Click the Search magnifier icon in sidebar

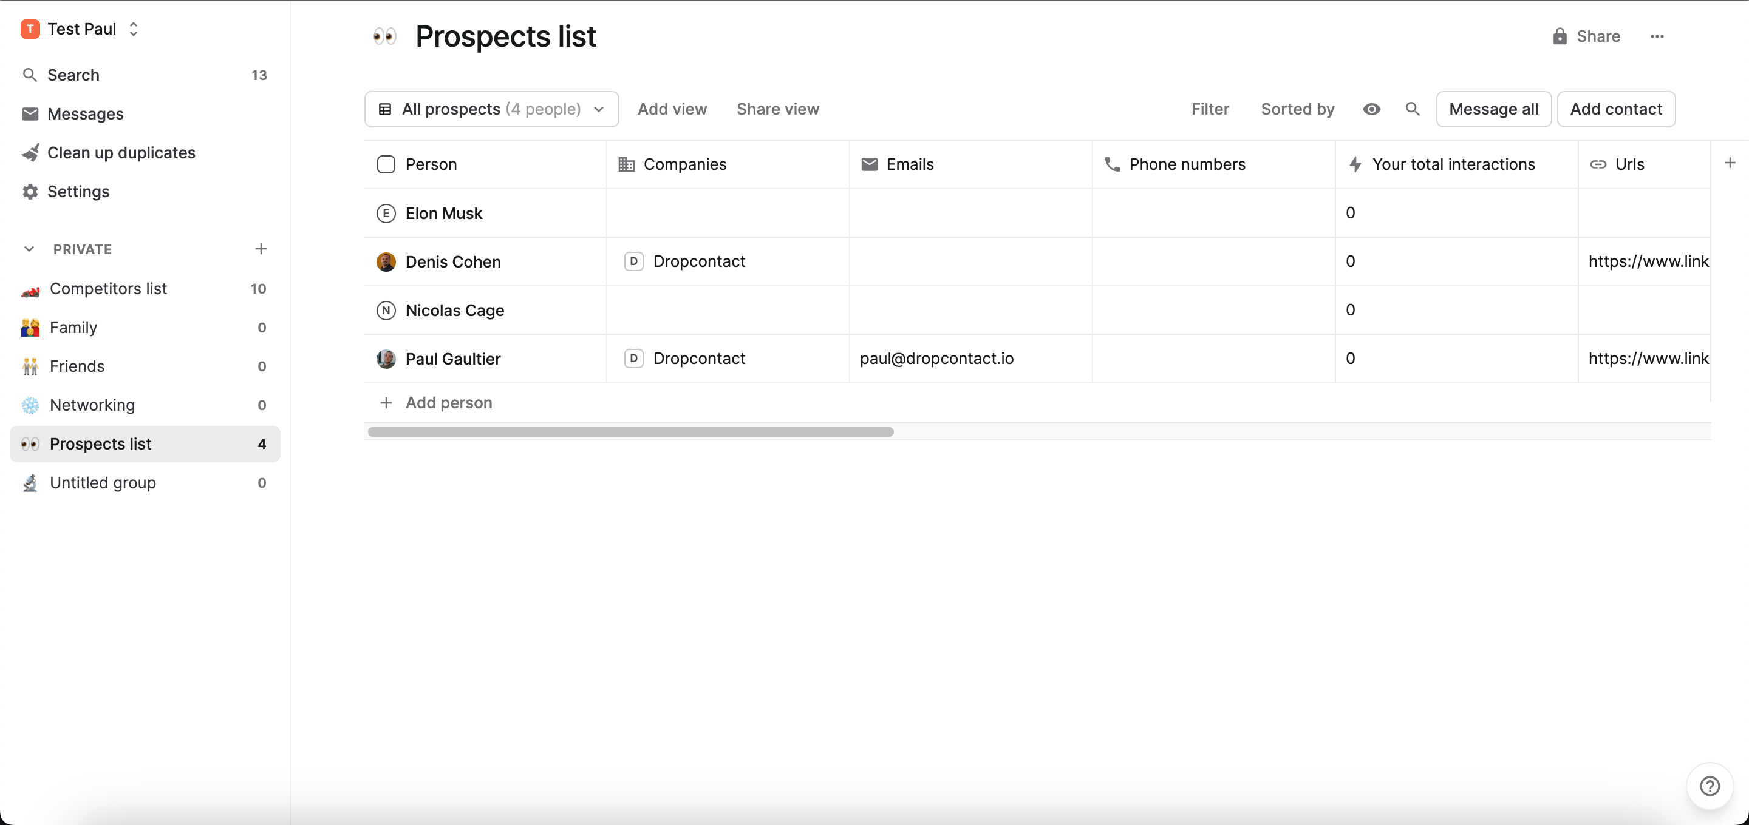click(30, 75)
